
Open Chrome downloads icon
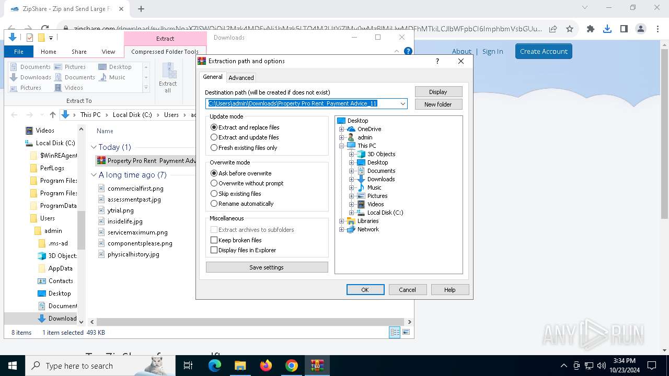pos(607,29)
